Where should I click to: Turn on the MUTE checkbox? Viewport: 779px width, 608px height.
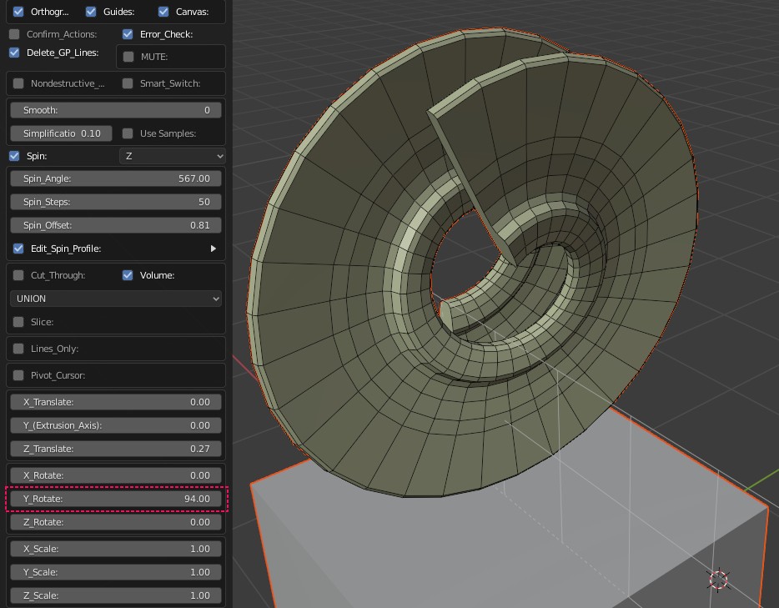click(x=128, y=57)
